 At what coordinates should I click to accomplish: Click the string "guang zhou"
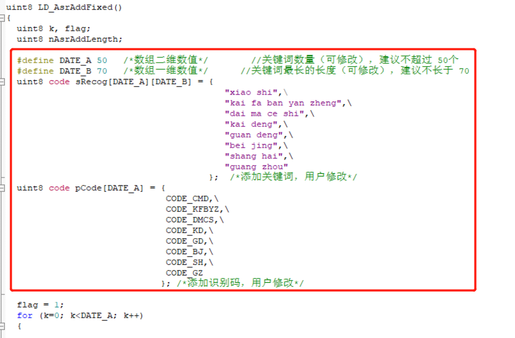(256, 166)
